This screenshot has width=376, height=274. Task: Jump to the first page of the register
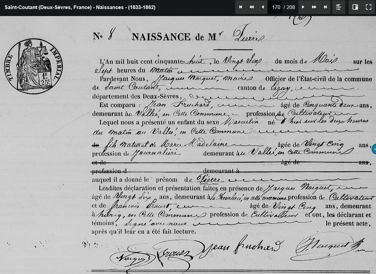pyautogui.click(x=241, y=7)
